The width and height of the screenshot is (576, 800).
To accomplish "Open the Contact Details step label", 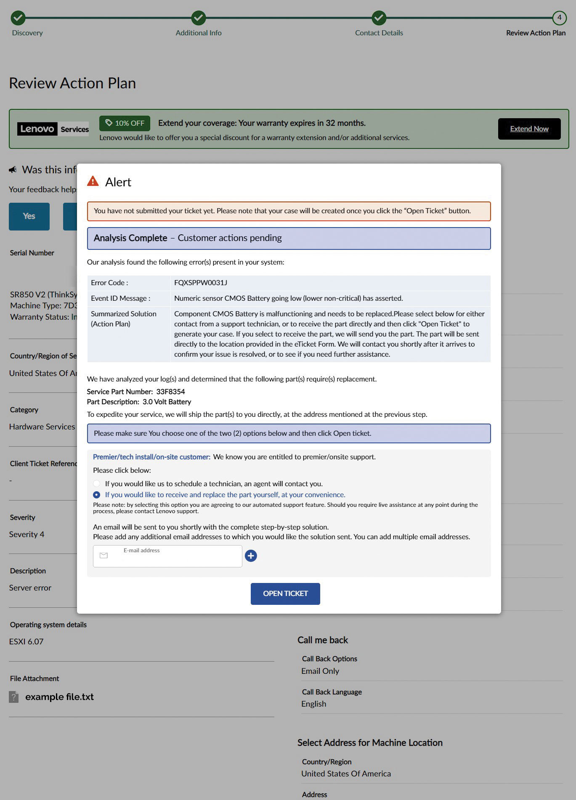I will click(x=379, y=33).
